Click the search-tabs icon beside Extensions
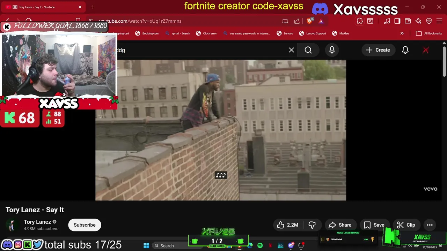 370,21
